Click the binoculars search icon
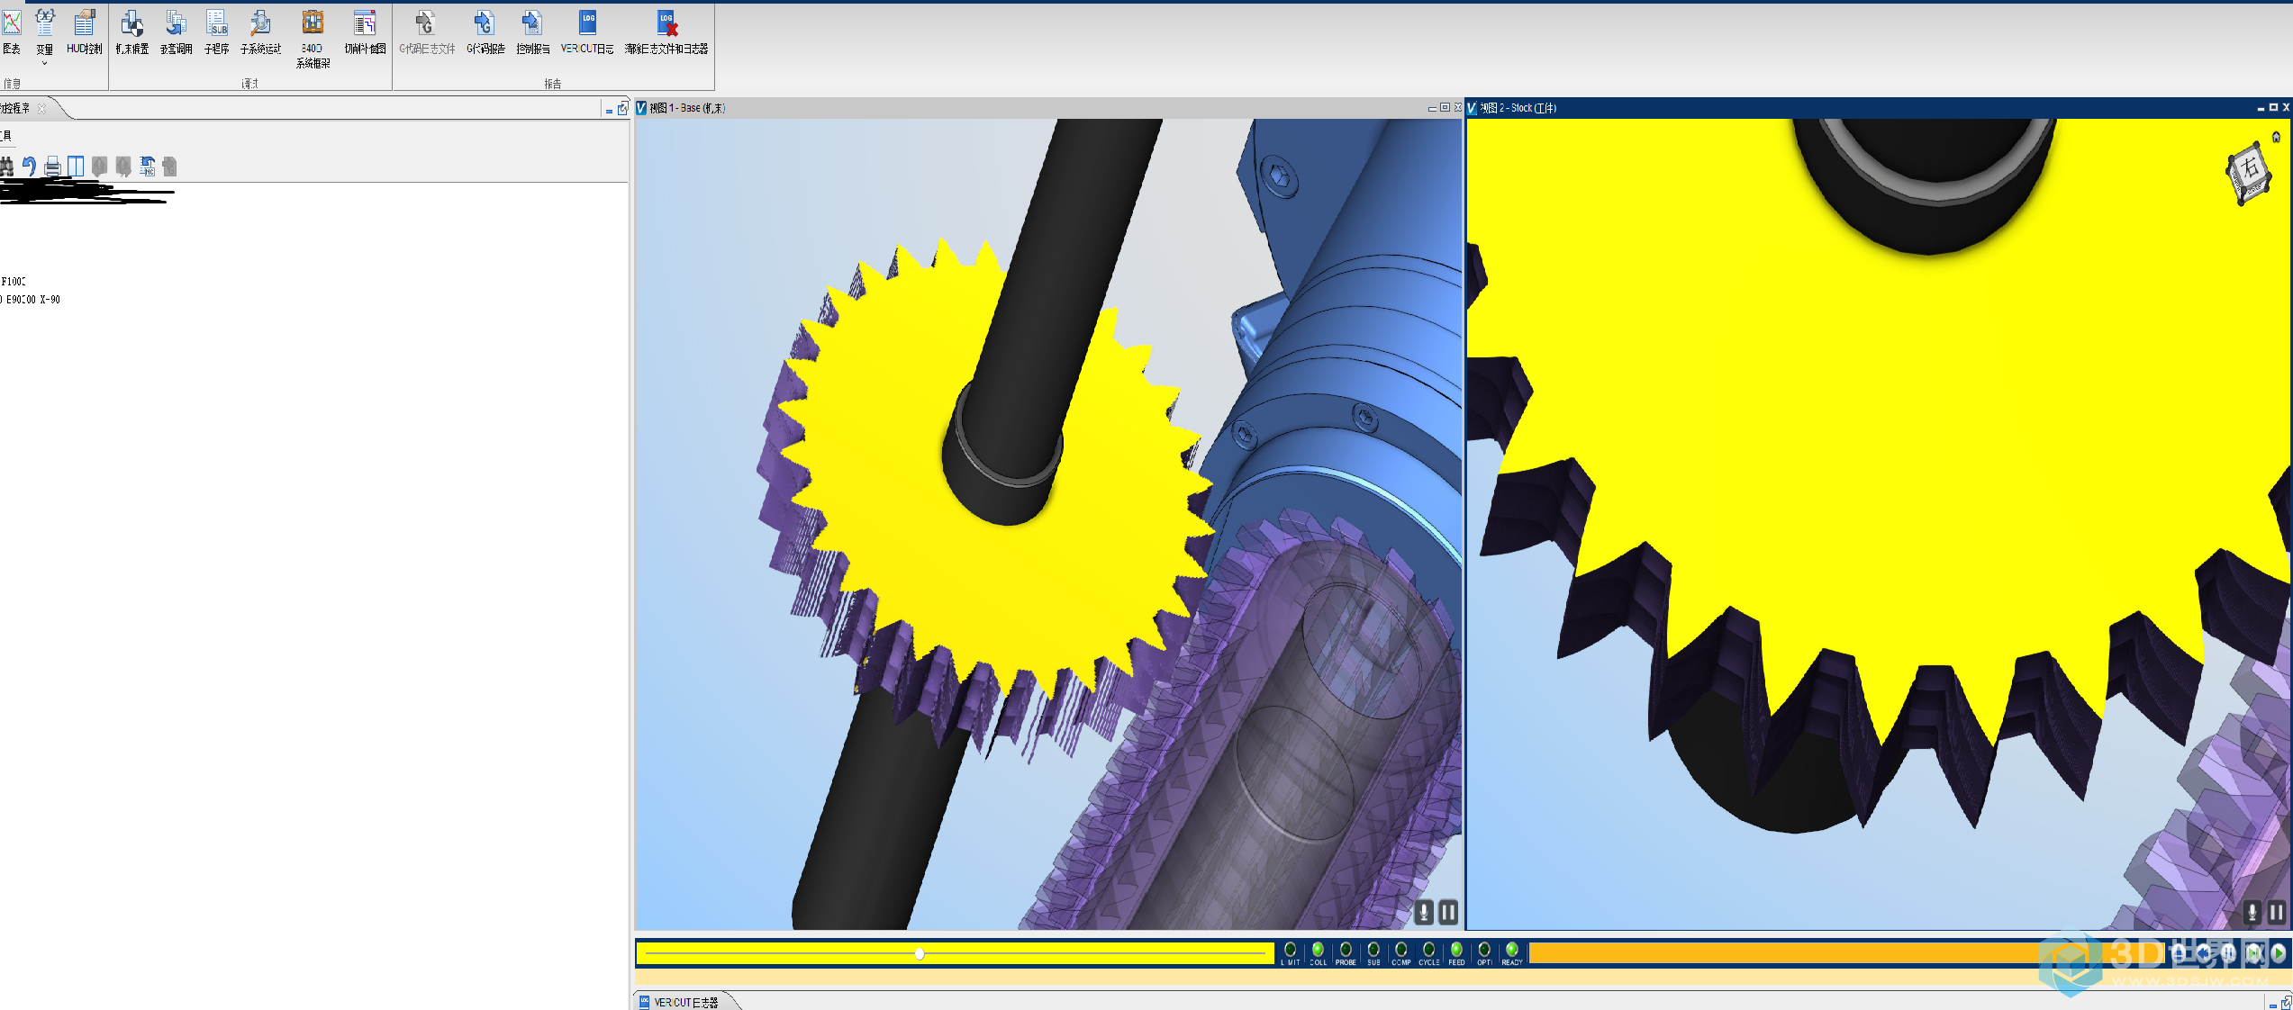Screen dimensions: 2293x1010 (7, 166)
